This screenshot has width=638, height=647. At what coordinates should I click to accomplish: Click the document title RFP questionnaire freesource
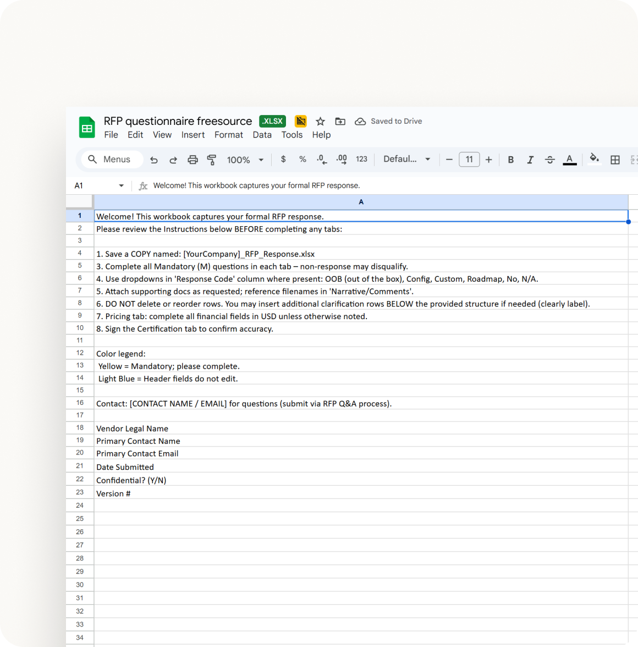178,121
